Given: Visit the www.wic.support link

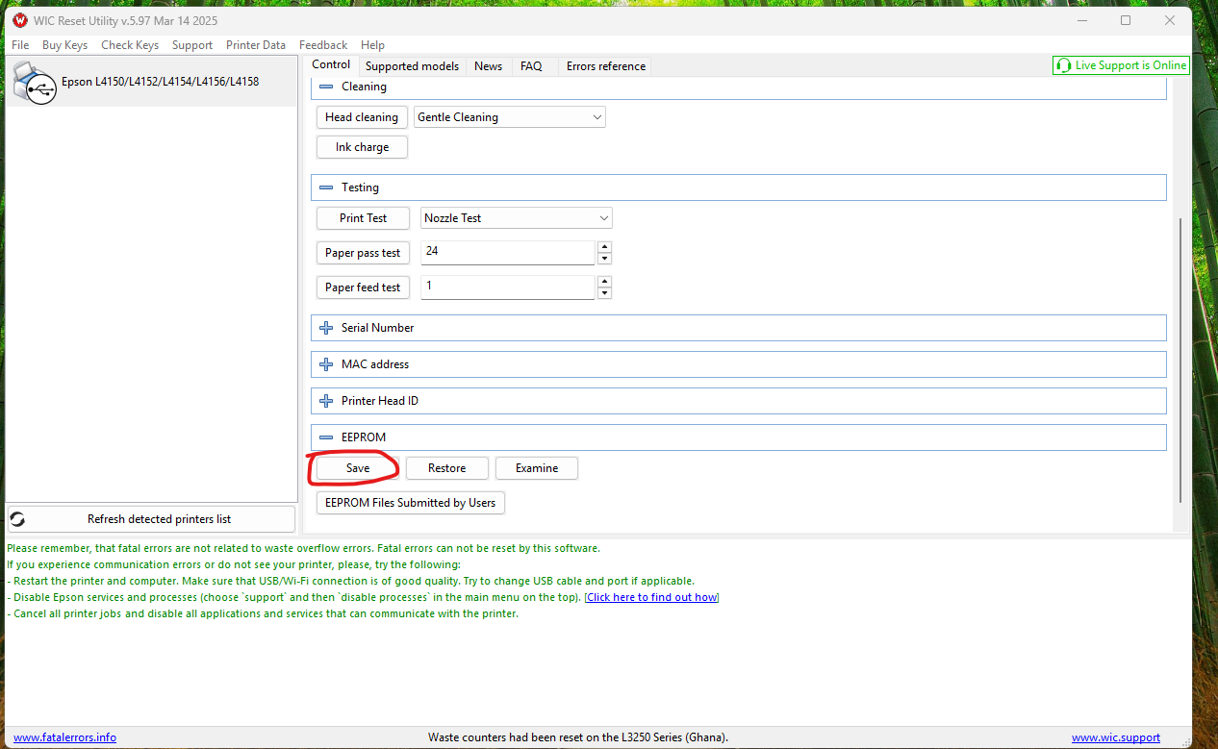Looking at the screenshot, I should (1116, 737).
